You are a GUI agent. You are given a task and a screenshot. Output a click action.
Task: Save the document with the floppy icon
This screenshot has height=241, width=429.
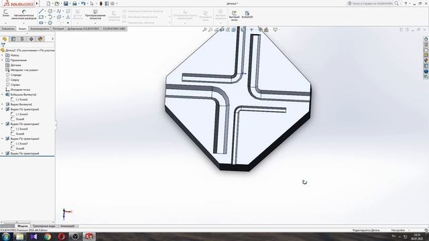pos(66,3)
